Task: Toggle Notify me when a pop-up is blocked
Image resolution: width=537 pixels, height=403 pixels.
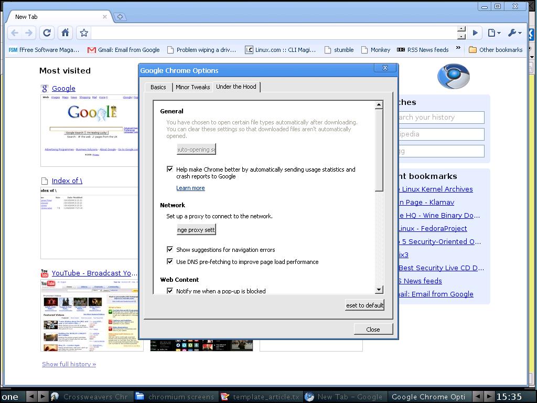Action: tap(170, 291)
